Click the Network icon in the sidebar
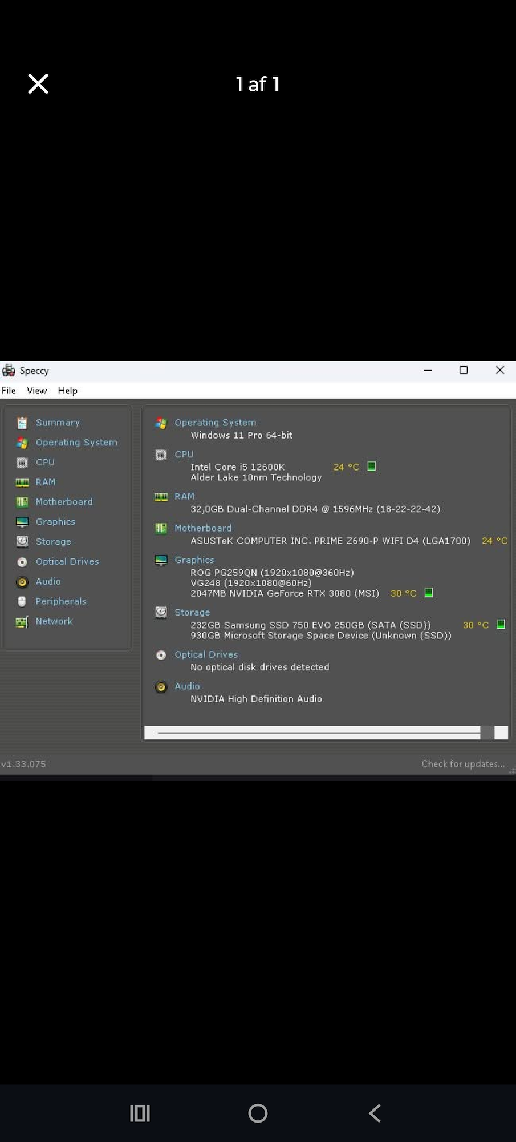 coord(22,621)
